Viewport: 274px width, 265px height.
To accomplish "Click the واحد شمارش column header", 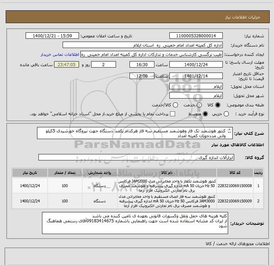I will click(100, 173).
